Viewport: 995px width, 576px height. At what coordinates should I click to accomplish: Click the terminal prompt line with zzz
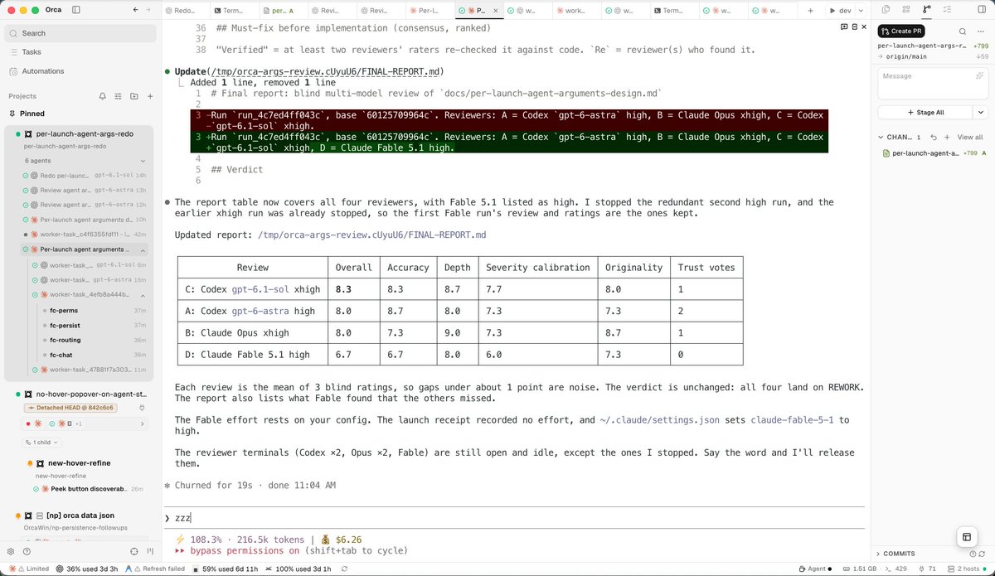point(514,517)
